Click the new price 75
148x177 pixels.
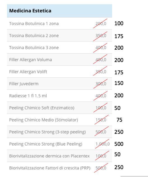pyautogui.click(x=119, y=120)
